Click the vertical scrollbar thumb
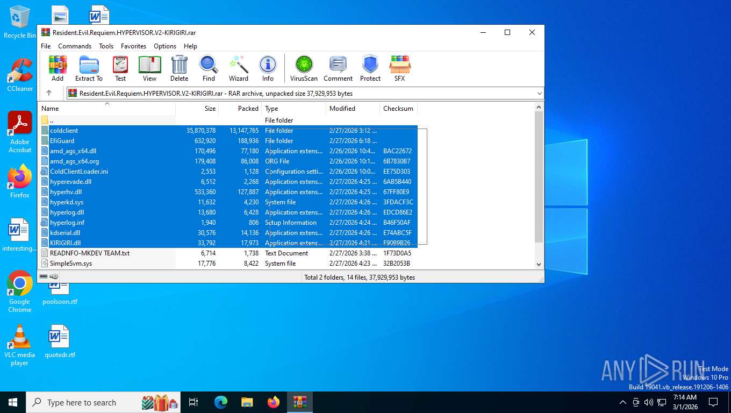731x413 pixels. (539, 177)
